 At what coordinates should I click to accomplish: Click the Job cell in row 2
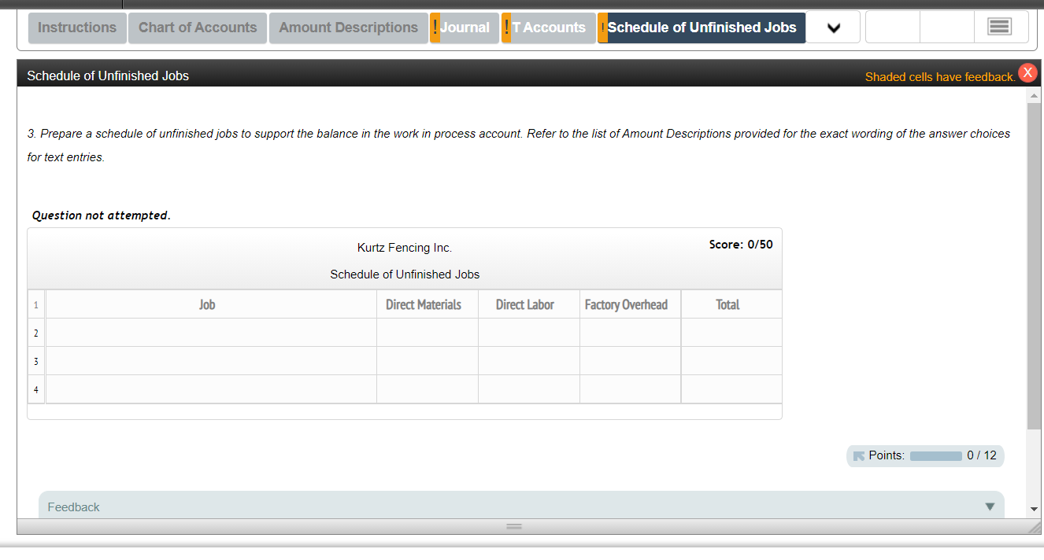[x=211, y=333]
